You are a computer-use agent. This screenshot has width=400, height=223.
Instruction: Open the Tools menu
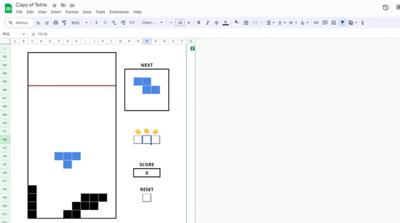click(x=100, y=12)
